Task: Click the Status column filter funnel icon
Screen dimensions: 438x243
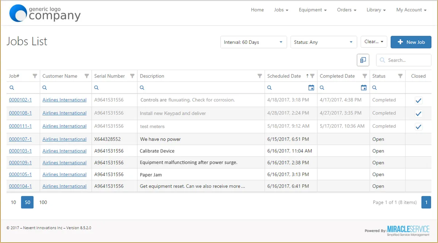Action: [x=400, y=76]
